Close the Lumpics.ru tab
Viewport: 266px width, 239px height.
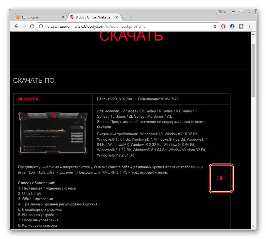[x=63, y=17]
